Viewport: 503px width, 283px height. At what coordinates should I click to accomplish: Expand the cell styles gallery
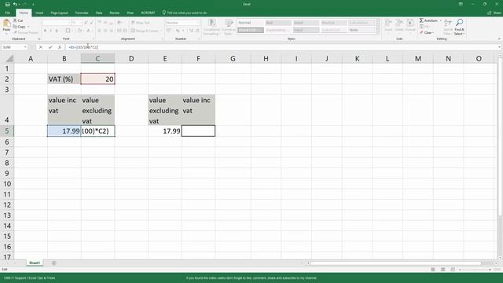click(x=378, y=31)
